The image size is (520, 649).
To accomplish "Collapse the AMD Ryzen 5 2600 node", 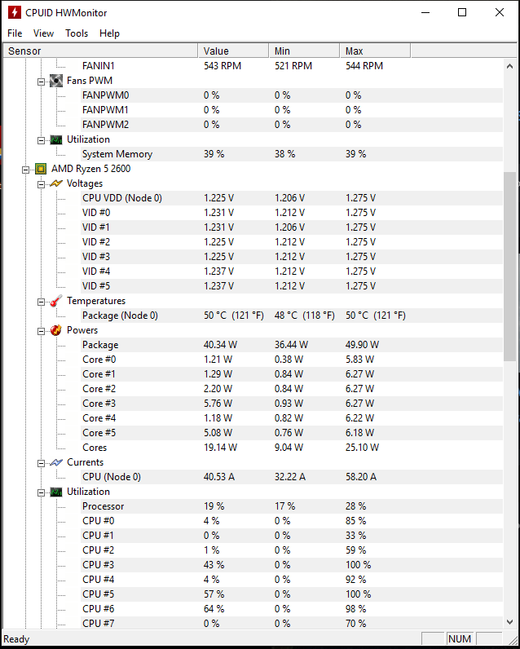I will click(26, 169).
